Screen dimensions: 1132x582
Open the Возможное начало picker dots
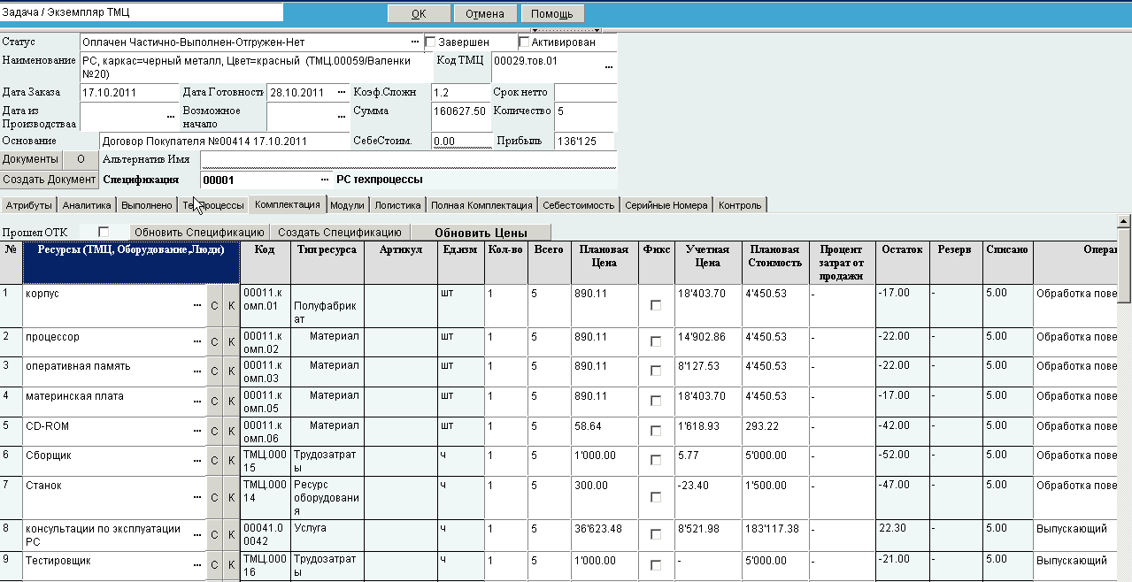tap(342, 117)
